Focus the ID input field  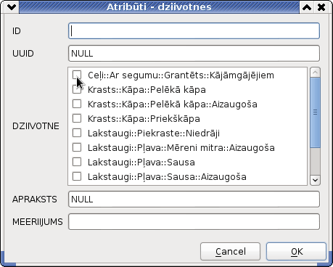point(194,31)
